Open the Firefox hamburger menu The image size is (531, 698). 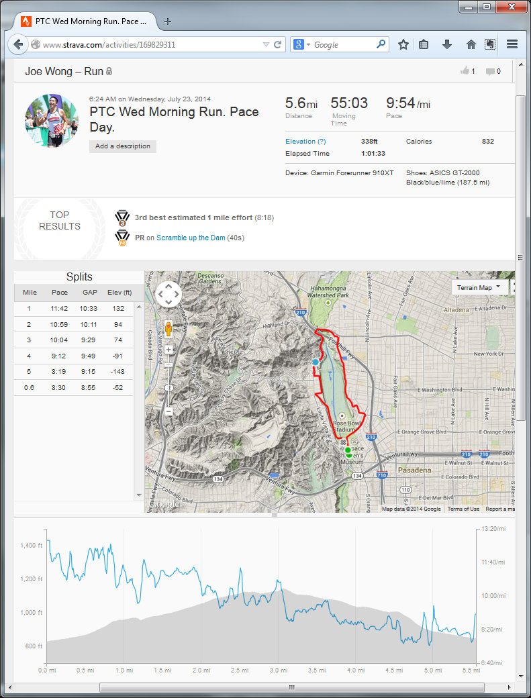512,45
